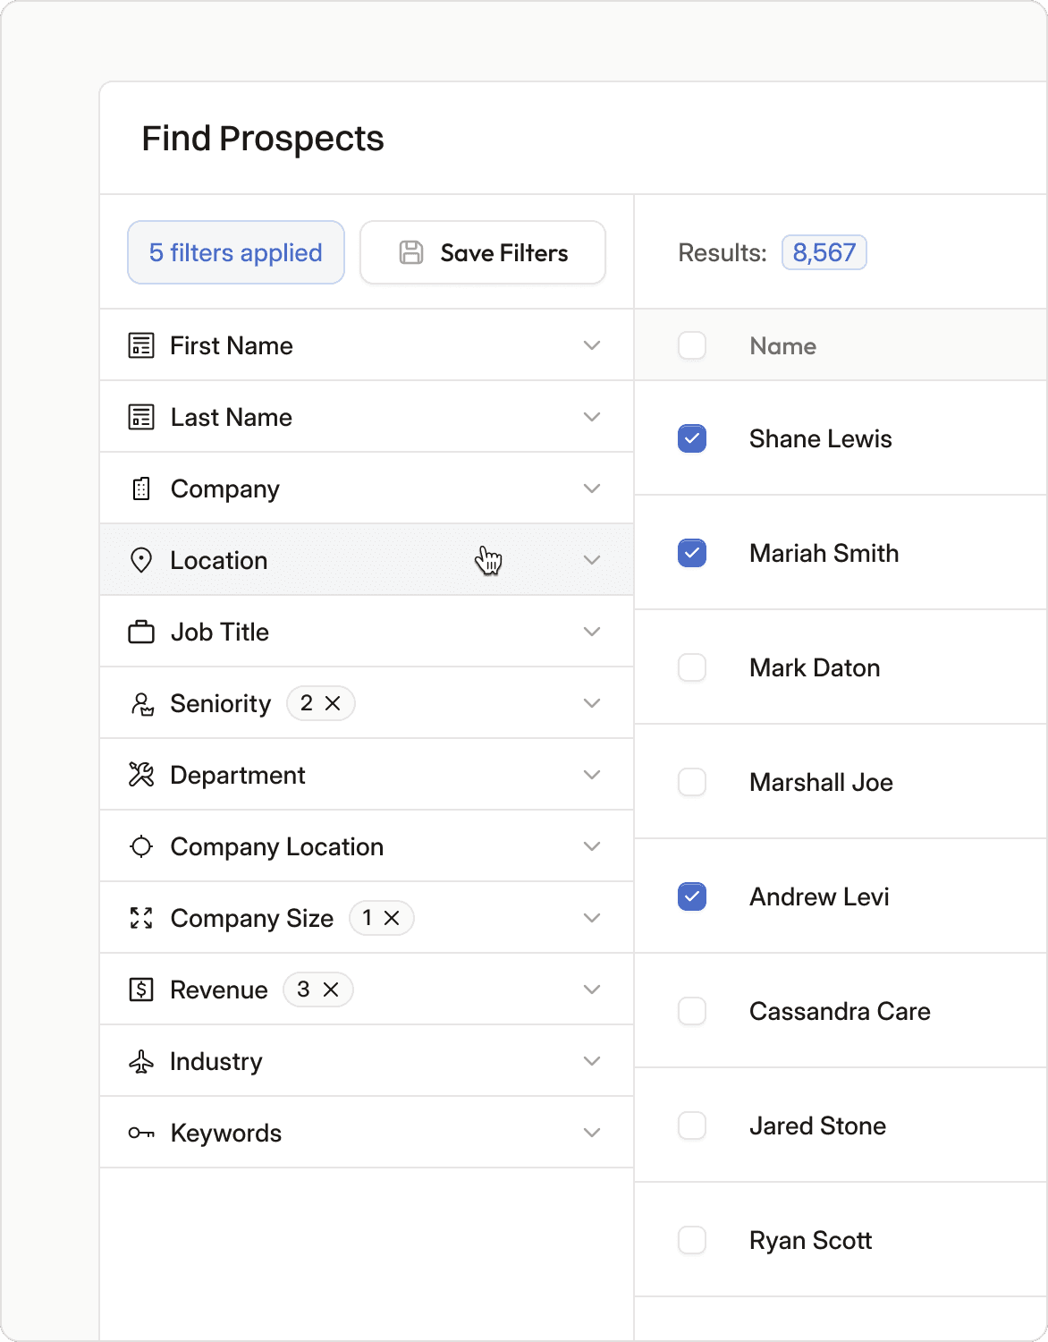This screenshot has height=1342, width=1048.
Task: Toggle the select-all Name header checkbox
Action: pyautogui.click(x=692, y=345)
